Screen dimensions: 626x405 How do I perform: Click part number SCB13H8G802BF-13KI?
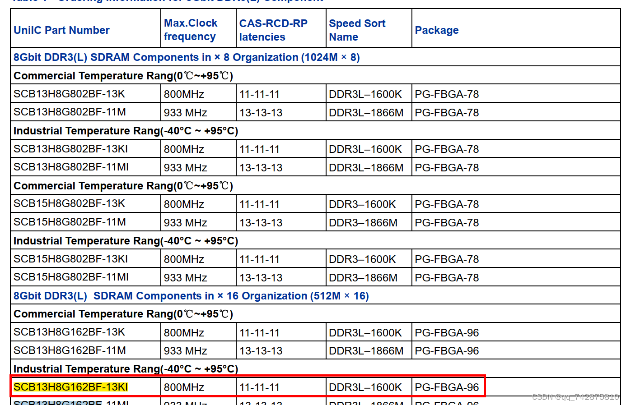tap(70, 149)
